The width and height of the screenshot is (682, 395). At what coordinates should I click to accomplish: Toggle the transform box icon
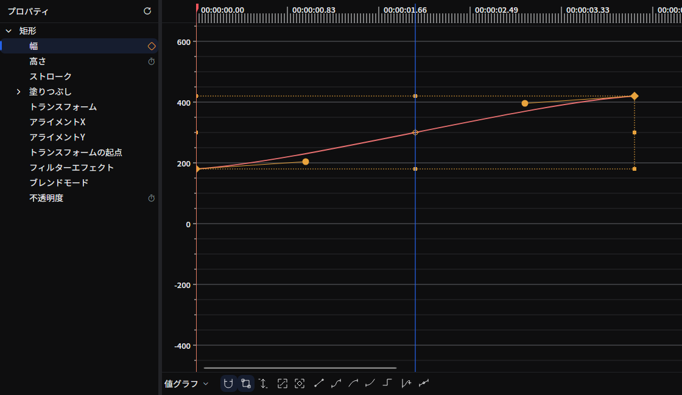point(246,383)
